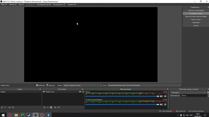Open the Окно window selection dropdown
209x117 pixels.
click(144, 85)
